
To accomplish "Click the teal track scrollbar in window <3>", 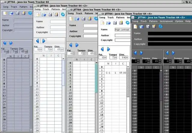I will (x=96, y=79).
